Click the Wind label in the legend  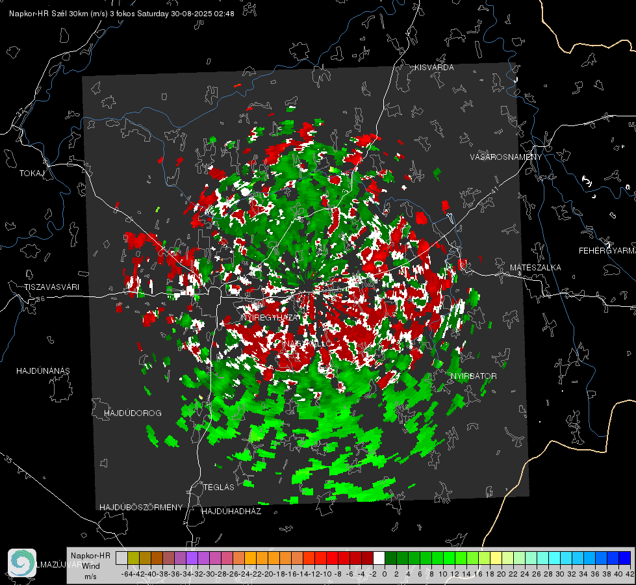point(91,566)
